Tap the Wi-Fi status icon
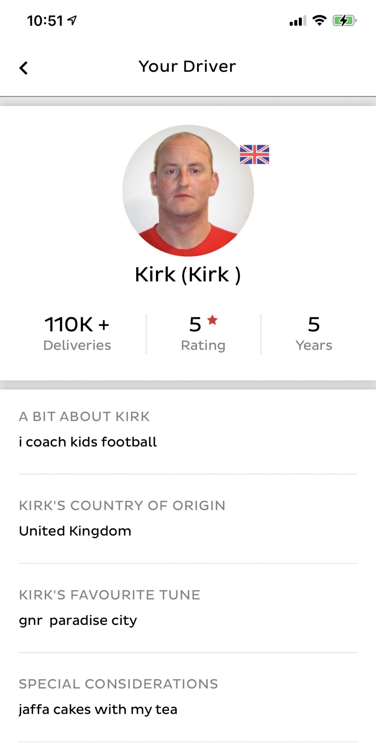This screenshot has height=743, width=376. click(319, 20)
